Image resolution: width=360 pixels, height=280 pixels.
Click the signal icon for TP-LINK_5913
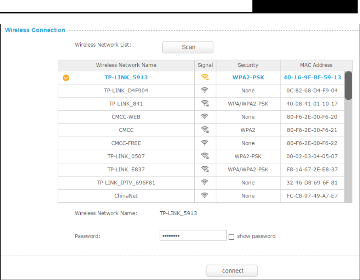coord(205,77)
